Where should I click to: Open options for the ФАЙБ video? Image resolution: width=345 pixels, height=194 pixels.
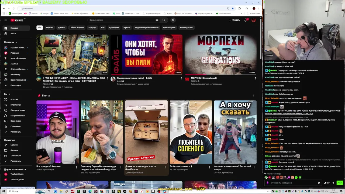click(181, 78)
